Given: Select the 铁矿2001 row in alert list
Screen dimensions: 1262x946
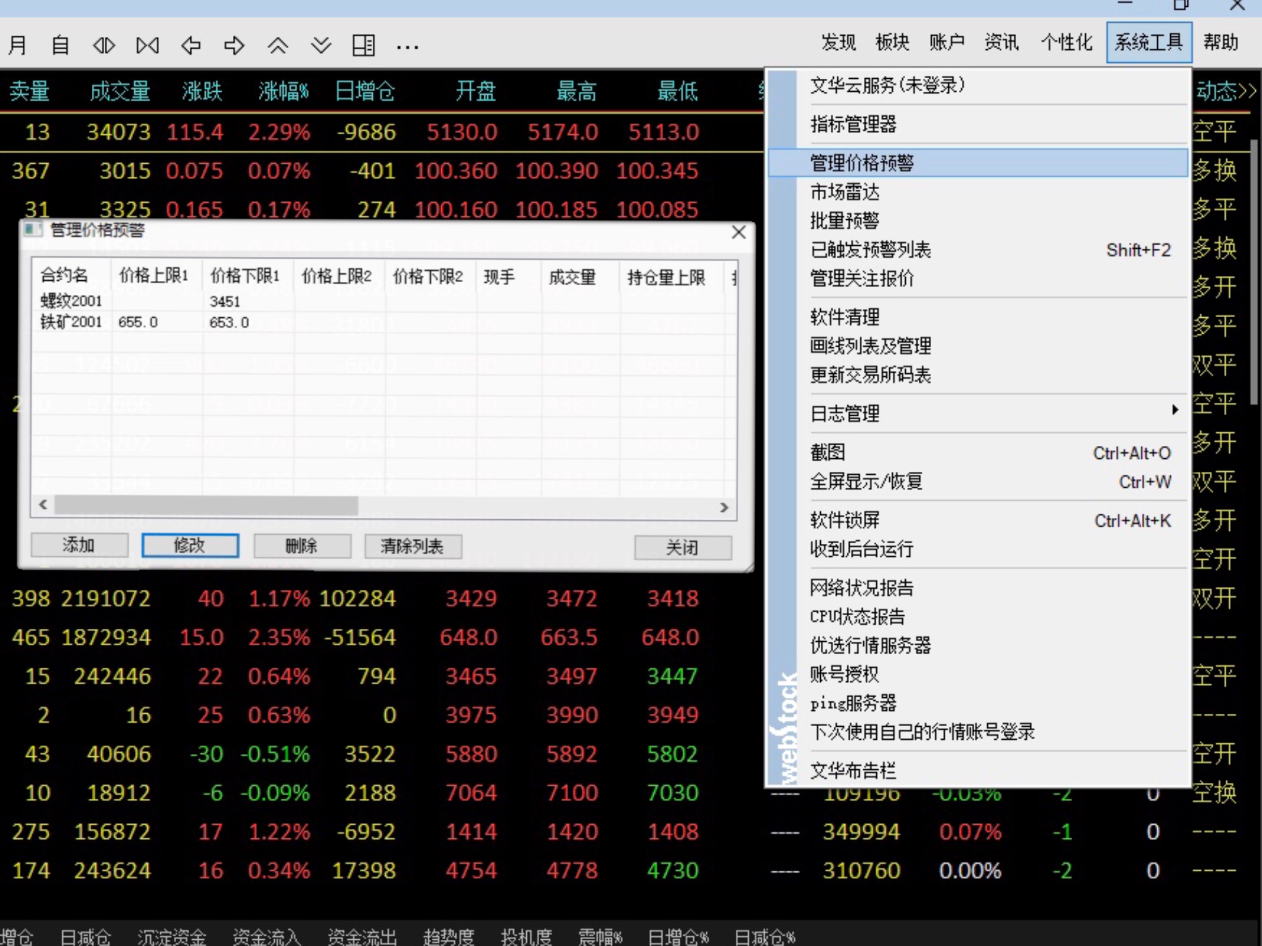Looking at the screenshot, I should [x=70, y=321].
